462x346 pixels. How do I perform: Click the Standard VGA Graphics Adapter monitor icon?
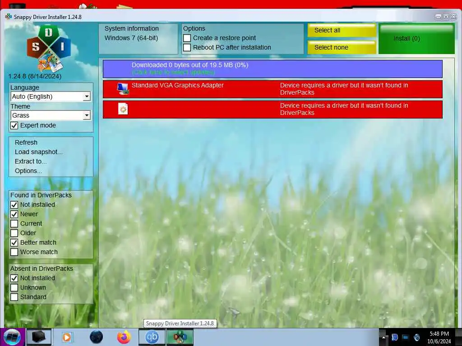123,89
